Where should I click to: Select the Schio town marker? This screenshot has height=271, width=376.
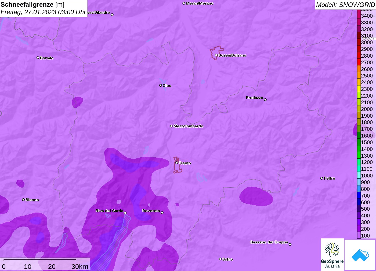click(x=220, y=259)
